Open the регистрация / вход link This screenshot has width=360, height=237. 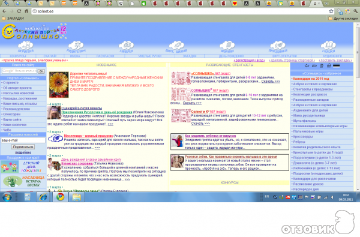[x=250, y=60]
